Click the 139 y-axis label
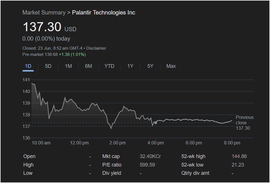Image resolution: width=270 pixels, height=183 pixels. 26,103
